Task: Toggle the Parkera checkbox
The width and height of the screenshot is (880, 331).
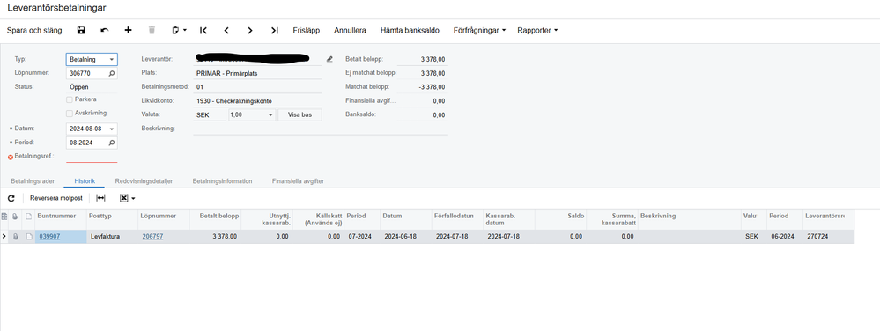Action: [69, 99]
